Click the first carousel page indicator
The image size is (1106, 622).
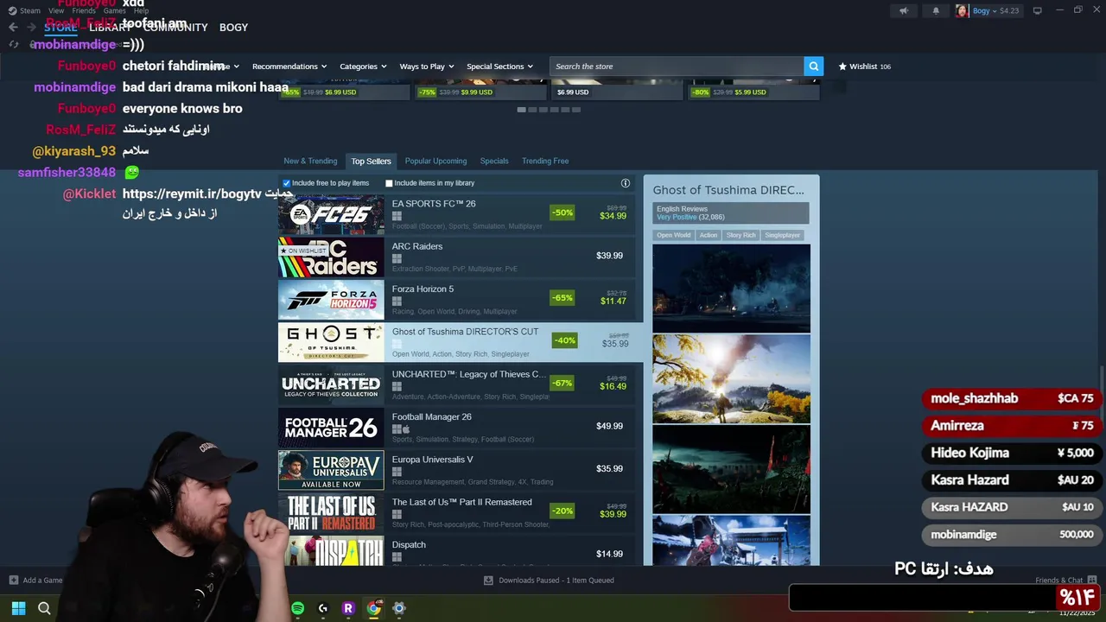[x=521, y=110]
